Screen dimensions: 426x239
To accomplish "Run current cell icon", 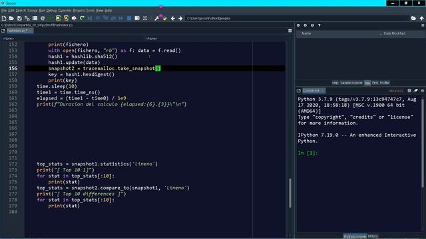I will tap(58, 18).
